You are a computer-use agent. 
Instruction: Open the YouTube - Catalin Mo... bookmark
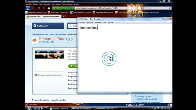click(x=58, y=12)
